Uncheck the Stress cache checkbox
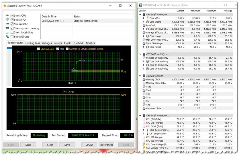This screenshot has height=156, width=239. pyautogui.click(x=12, y=24)
